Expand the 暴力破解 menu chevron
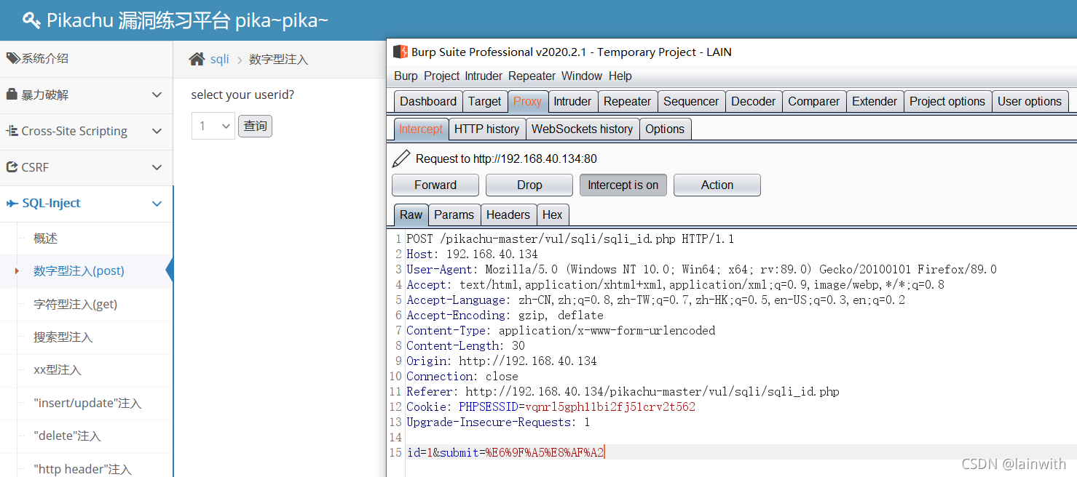 [x=157, y=95]
